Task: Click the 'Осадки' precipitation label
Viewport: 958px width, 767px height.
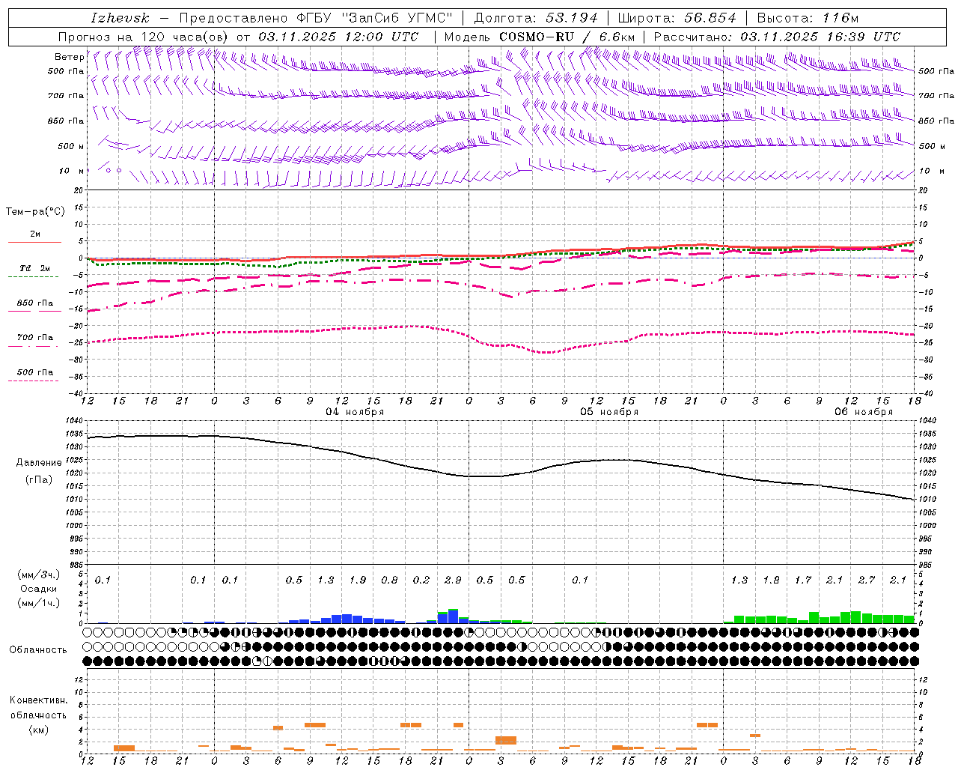Action: point(39,589)
